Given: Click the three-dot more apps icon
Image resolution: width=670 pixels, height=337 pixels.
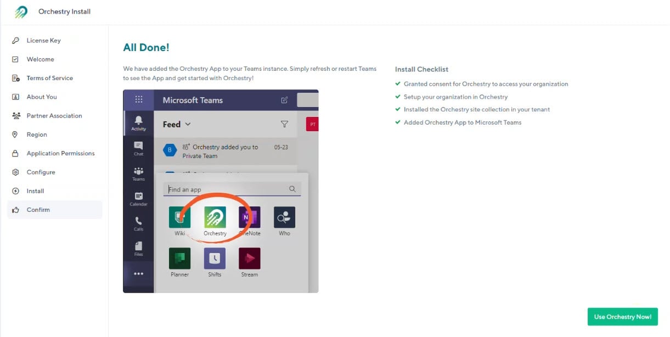Looking at the screenshot, I should click(138, 274).
